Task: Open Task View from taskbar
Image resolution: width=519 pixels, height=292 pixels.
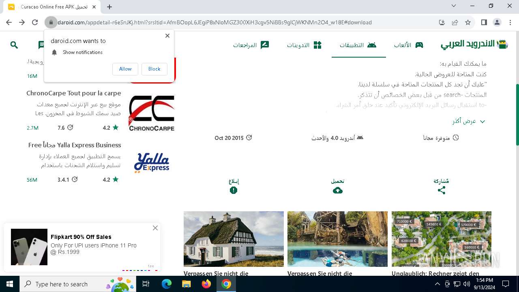Action: (146, 284)
